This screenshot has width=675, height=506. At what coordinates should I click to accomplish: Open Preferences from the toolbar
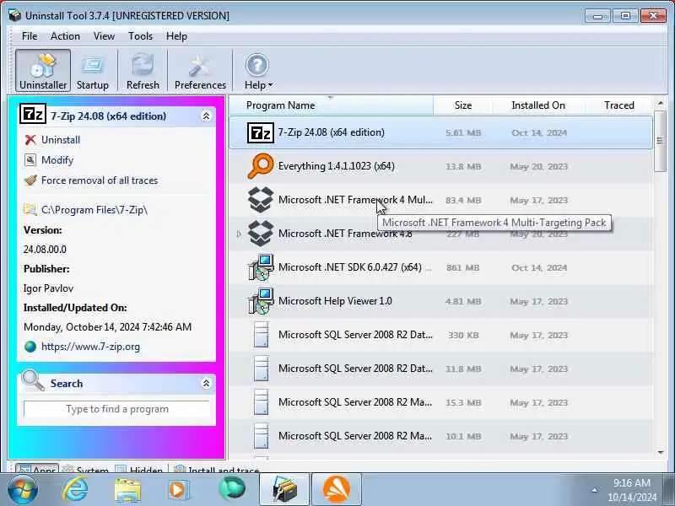pyautogui.click(x=200, y=70)
